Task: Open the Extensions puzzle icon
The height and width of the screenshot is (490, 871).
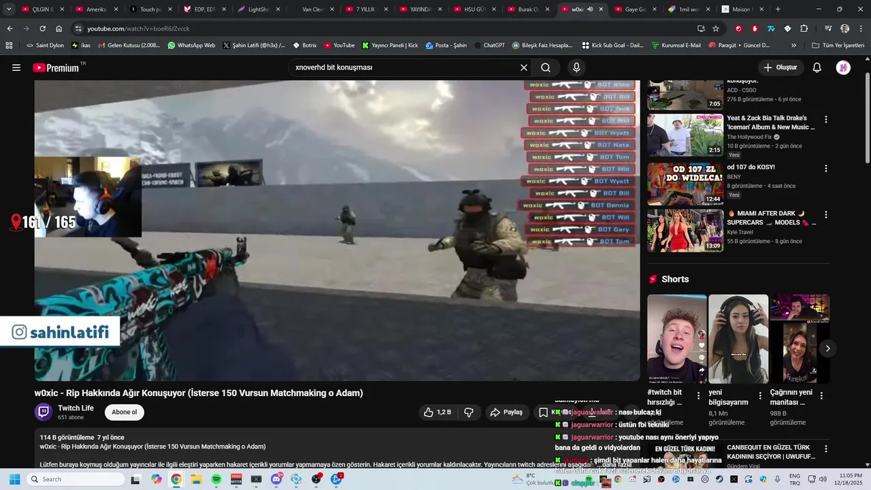Action: (x=804, y=29)
